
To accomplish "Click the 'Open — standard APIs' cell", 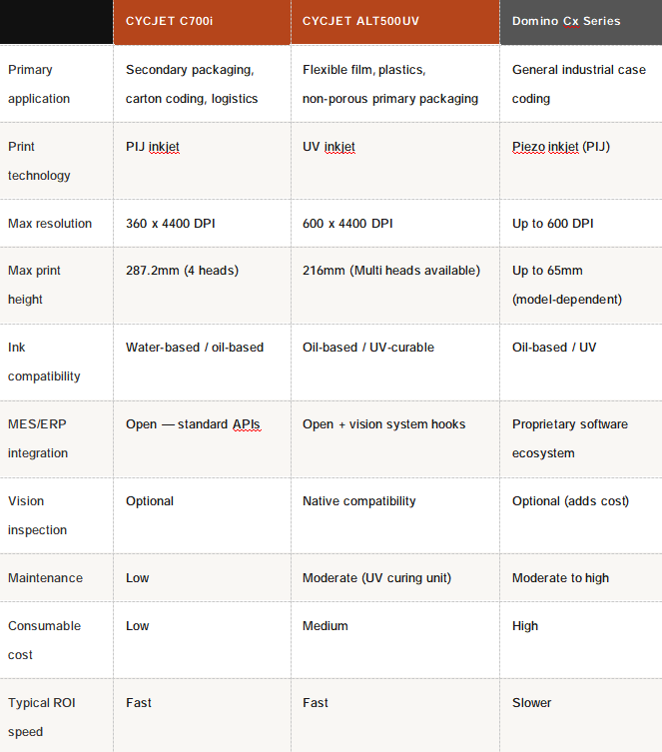I will coord(193,424).
